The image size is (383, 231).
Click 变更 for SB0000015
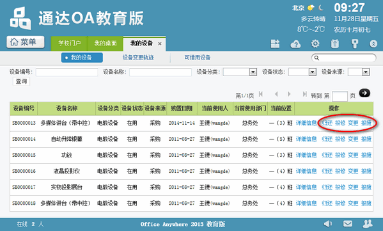(x=353, y=155)
